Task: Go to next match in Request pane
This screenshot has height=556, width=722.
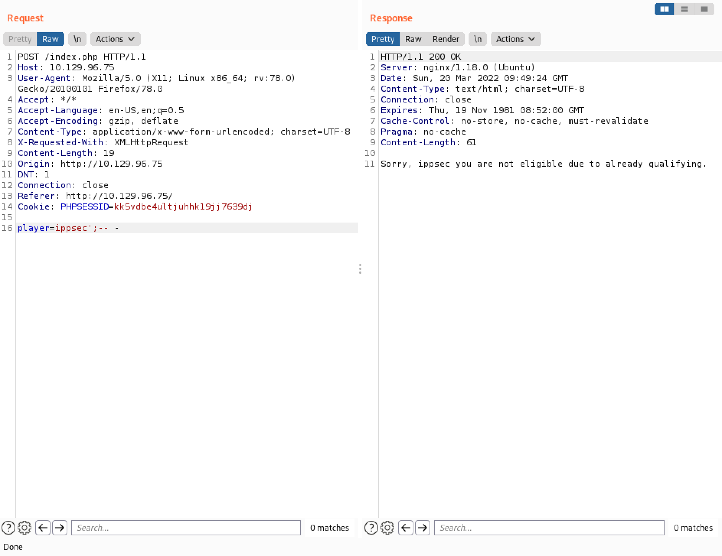Action: [x=60, y=528]
